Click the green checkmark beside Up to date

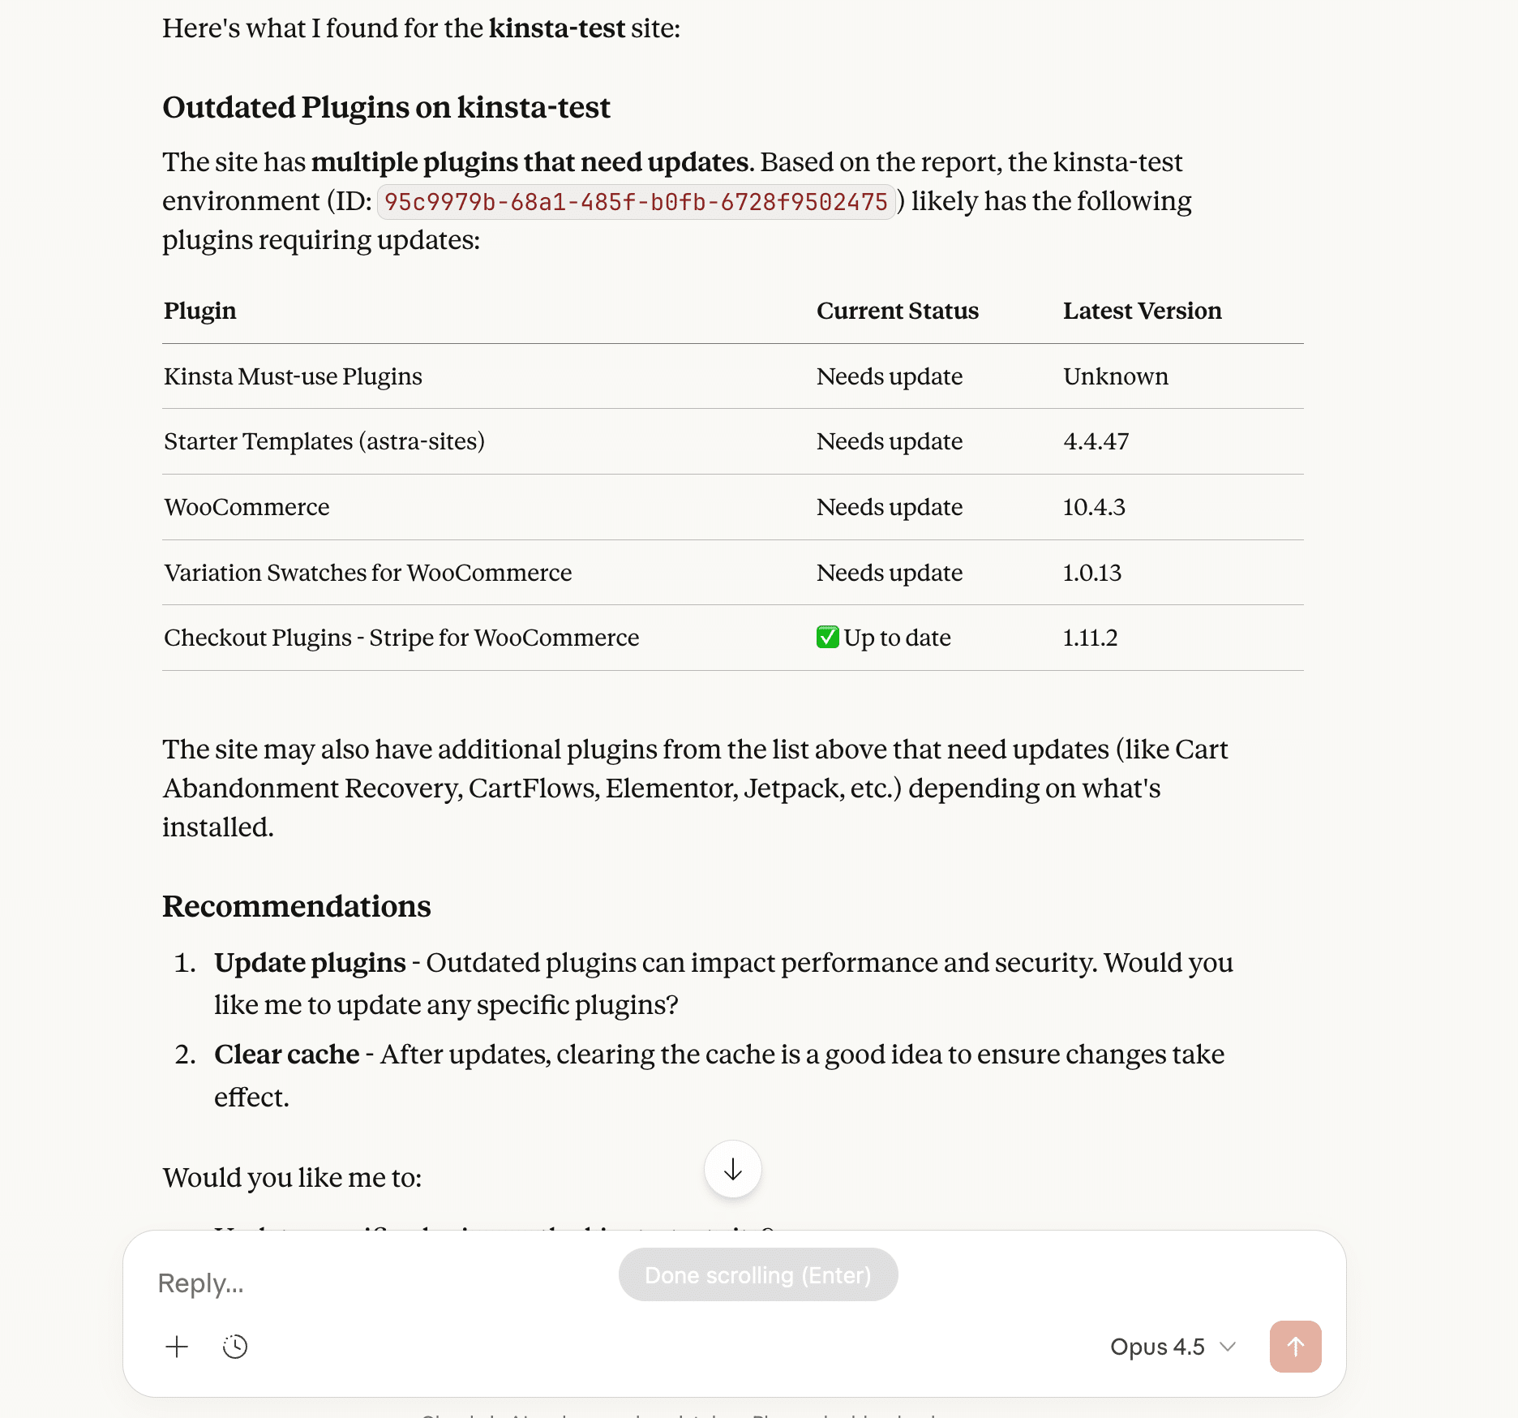coord(827,638)
